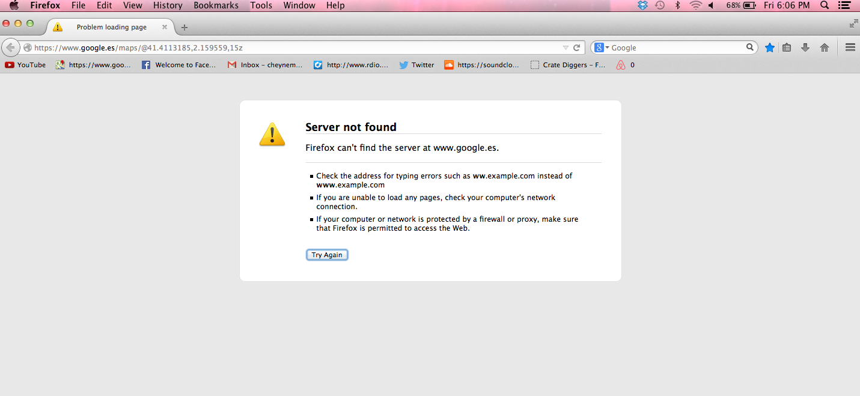Click the Time Machine menu bar icon
The width and height of the screenshot is (860, 396).
[660, 5]
